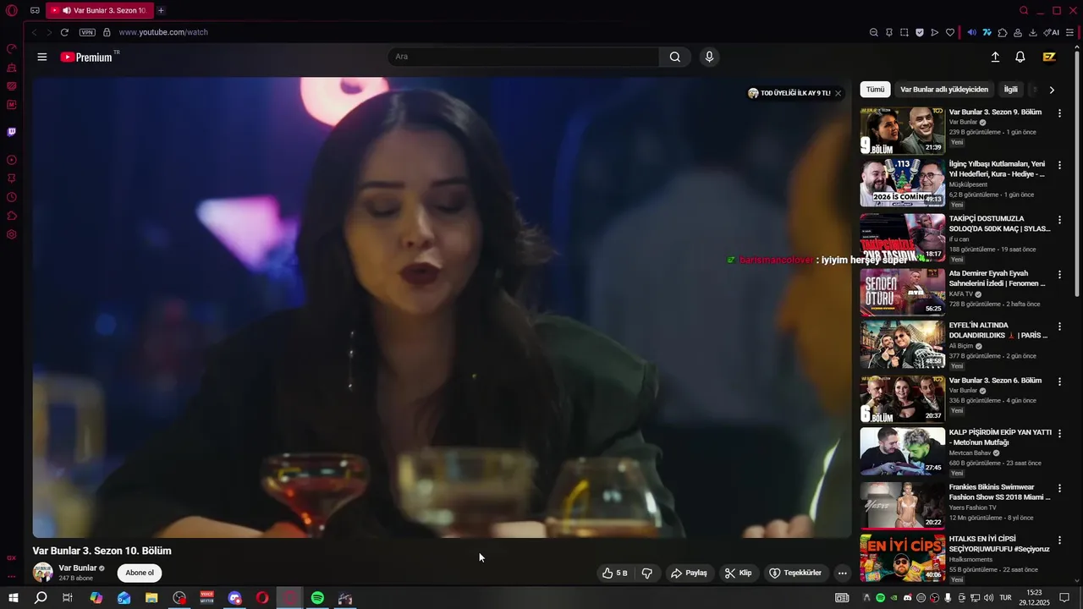Click the YouTube search input field
The image size is (1083, 609).
point(523,57)
